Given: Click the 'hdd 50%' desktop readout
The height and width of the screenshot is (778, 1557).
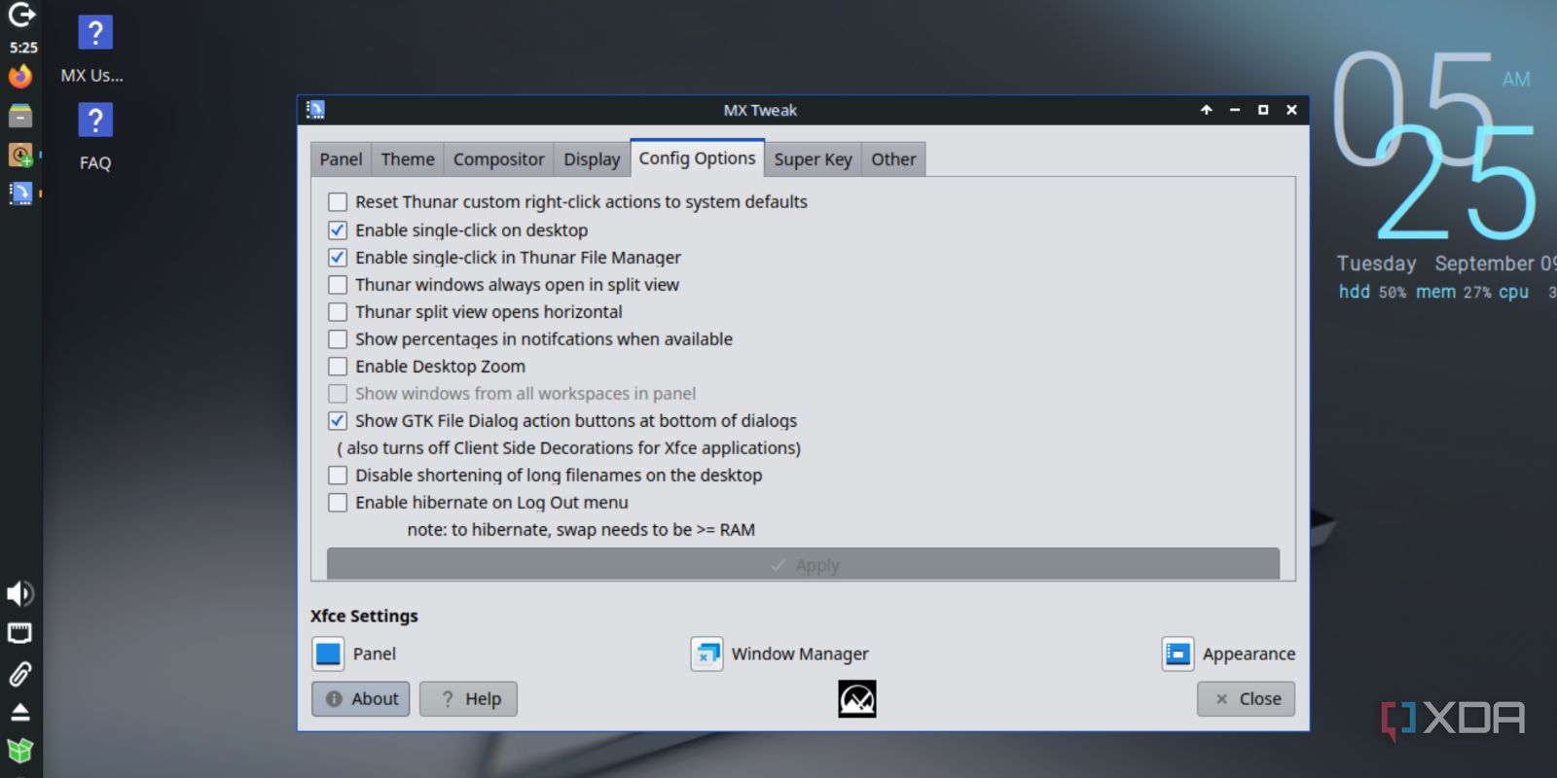Looking at the screenshot, I should [1372, 292].
